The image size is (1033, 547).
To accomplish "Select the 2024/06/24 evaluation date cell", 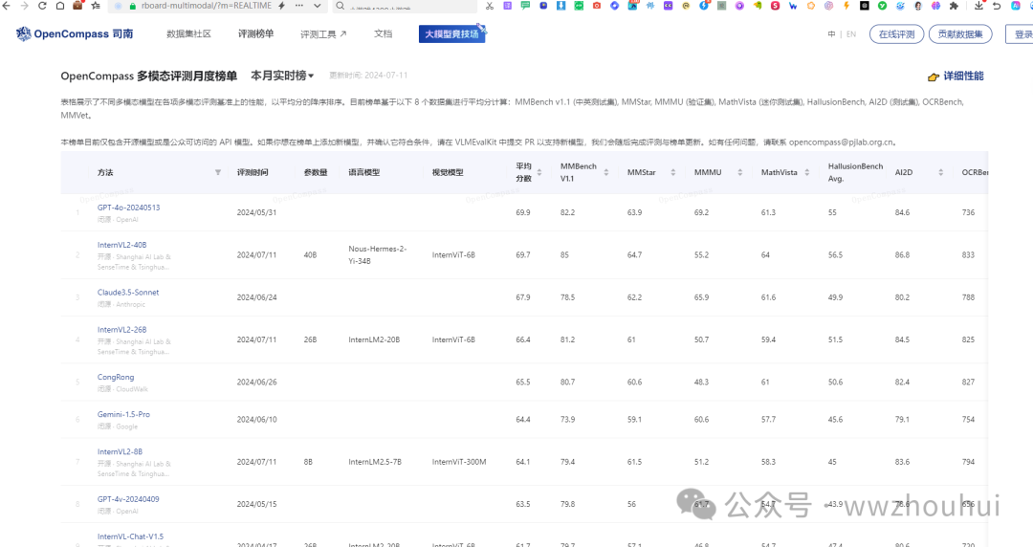I will pos(257,297).
